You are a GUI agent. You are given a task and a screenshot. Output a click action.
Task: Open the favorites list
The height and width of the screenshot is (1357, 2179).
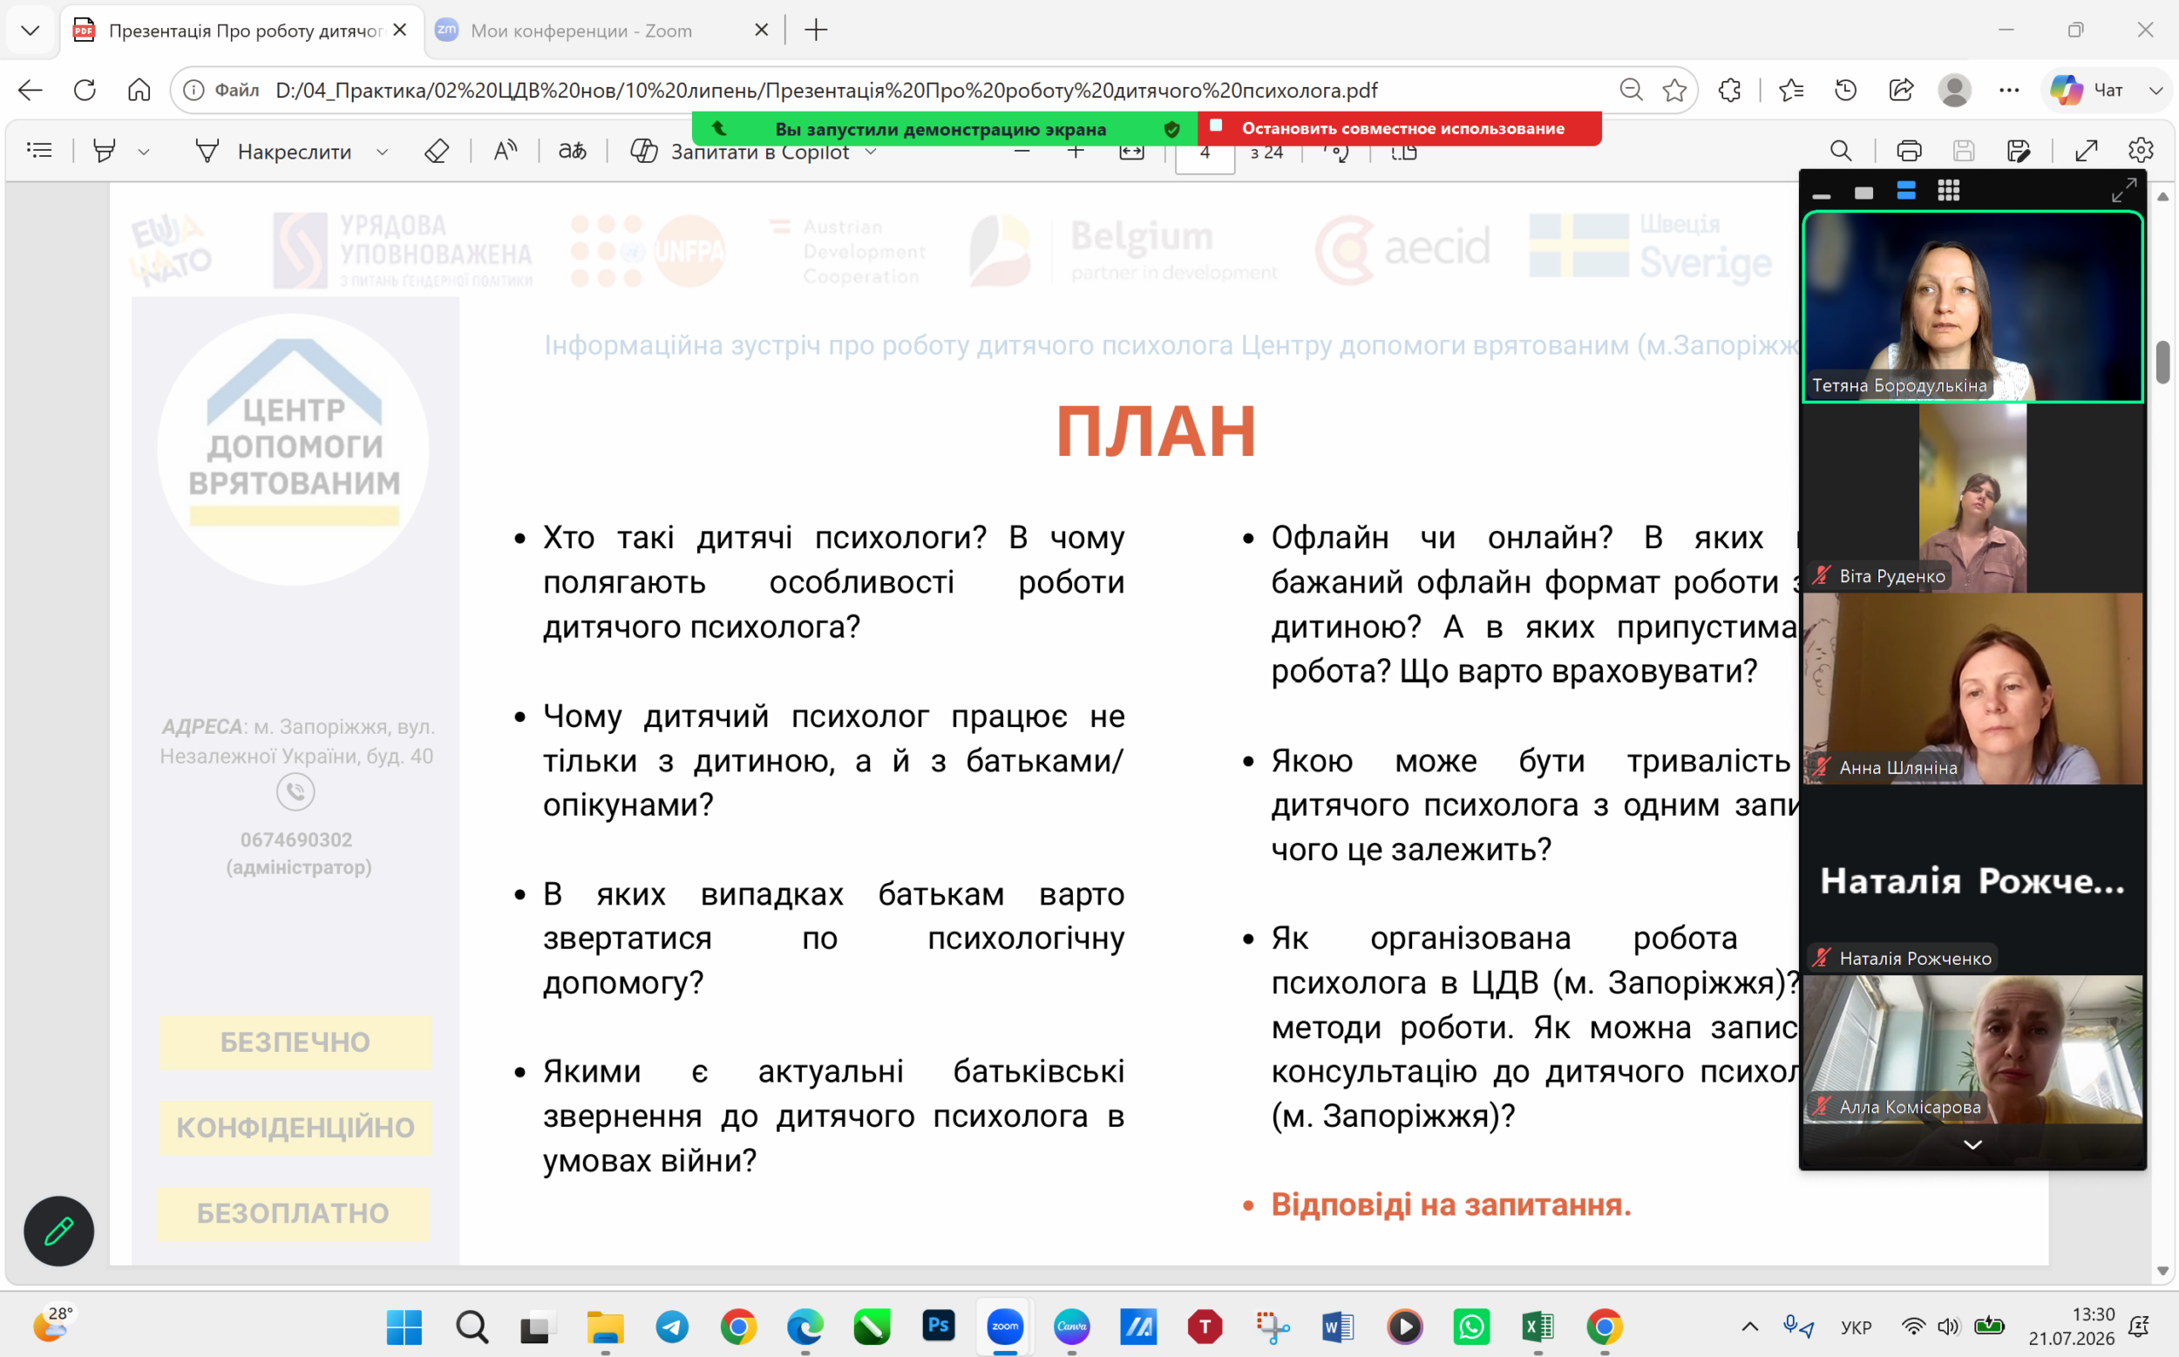click(x=1791, y=90)
